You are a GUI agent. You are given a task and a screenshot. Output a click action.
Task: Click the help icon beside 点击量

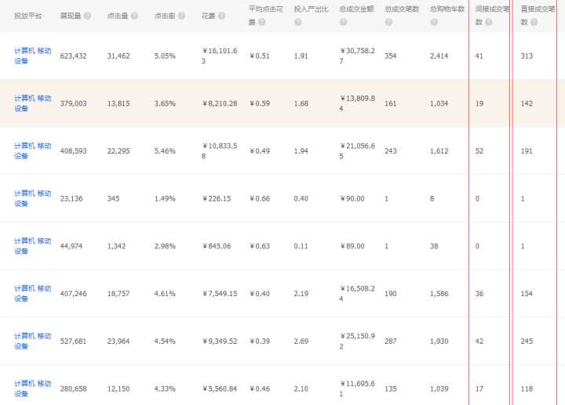point(134,16)
